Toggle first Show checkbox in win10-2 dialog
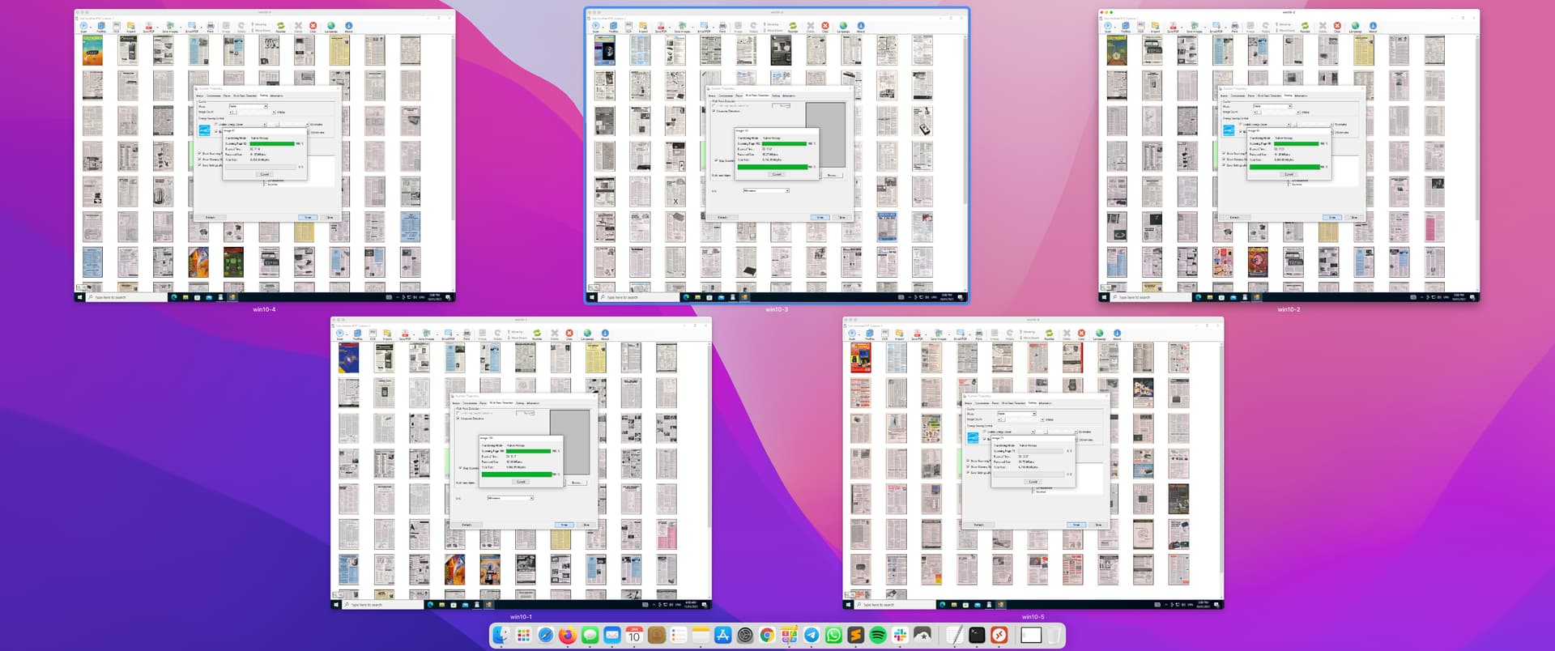The image size is (1555, 651). (x=1223, y=153)
